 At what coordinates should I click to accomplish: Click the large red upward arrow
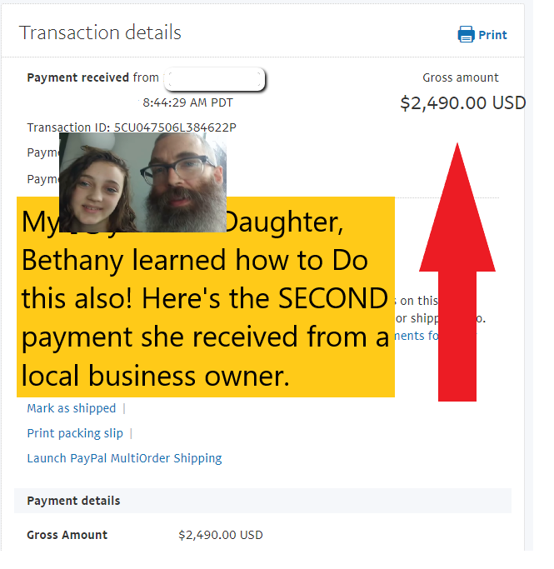(457, 272)
